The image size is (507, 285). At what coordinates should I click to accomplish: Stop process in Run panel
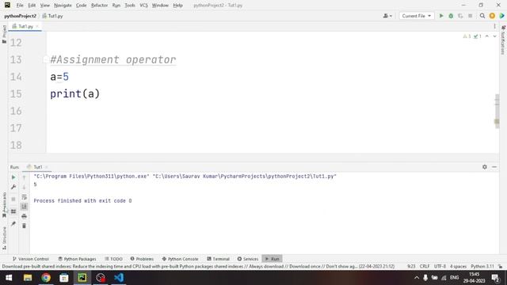coord(13,199)
